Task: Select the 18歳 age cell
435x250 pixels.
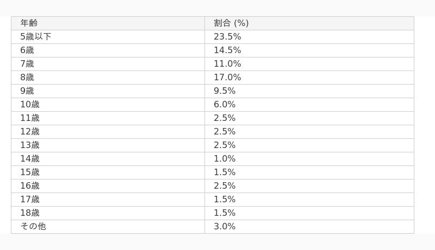Action: click(x=30, y=213)
